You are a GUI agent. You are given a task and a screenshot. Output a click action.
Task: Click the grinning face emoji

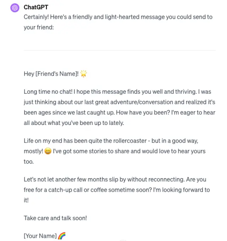click(x=48, y=151)
